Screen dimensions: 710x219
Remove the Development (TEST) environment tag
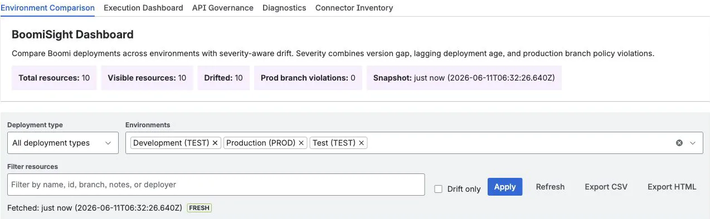pos(215,143)
